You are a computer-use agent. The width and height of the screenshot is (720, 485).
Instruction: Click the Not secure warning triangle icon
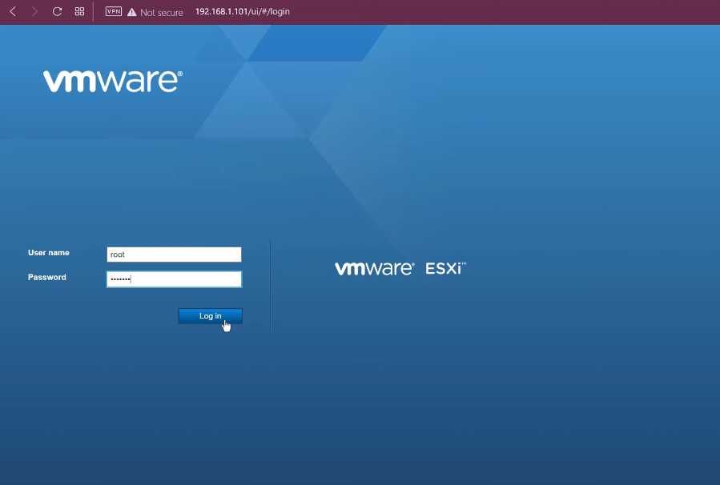point(131,11)
